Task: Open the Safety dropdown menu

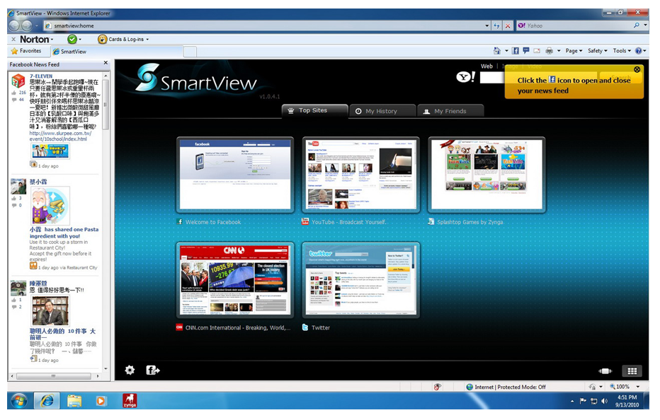Action: coord(597,51)
